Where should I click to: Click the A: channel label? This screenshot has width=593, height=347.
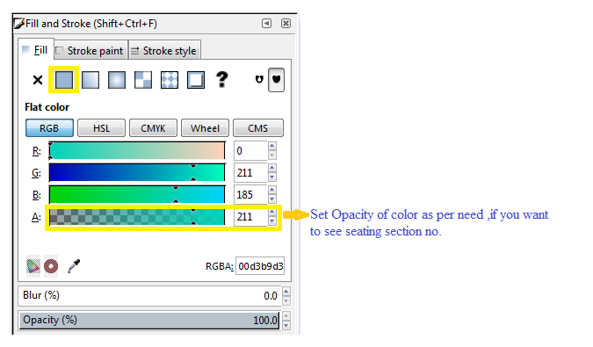click(36, 217)
